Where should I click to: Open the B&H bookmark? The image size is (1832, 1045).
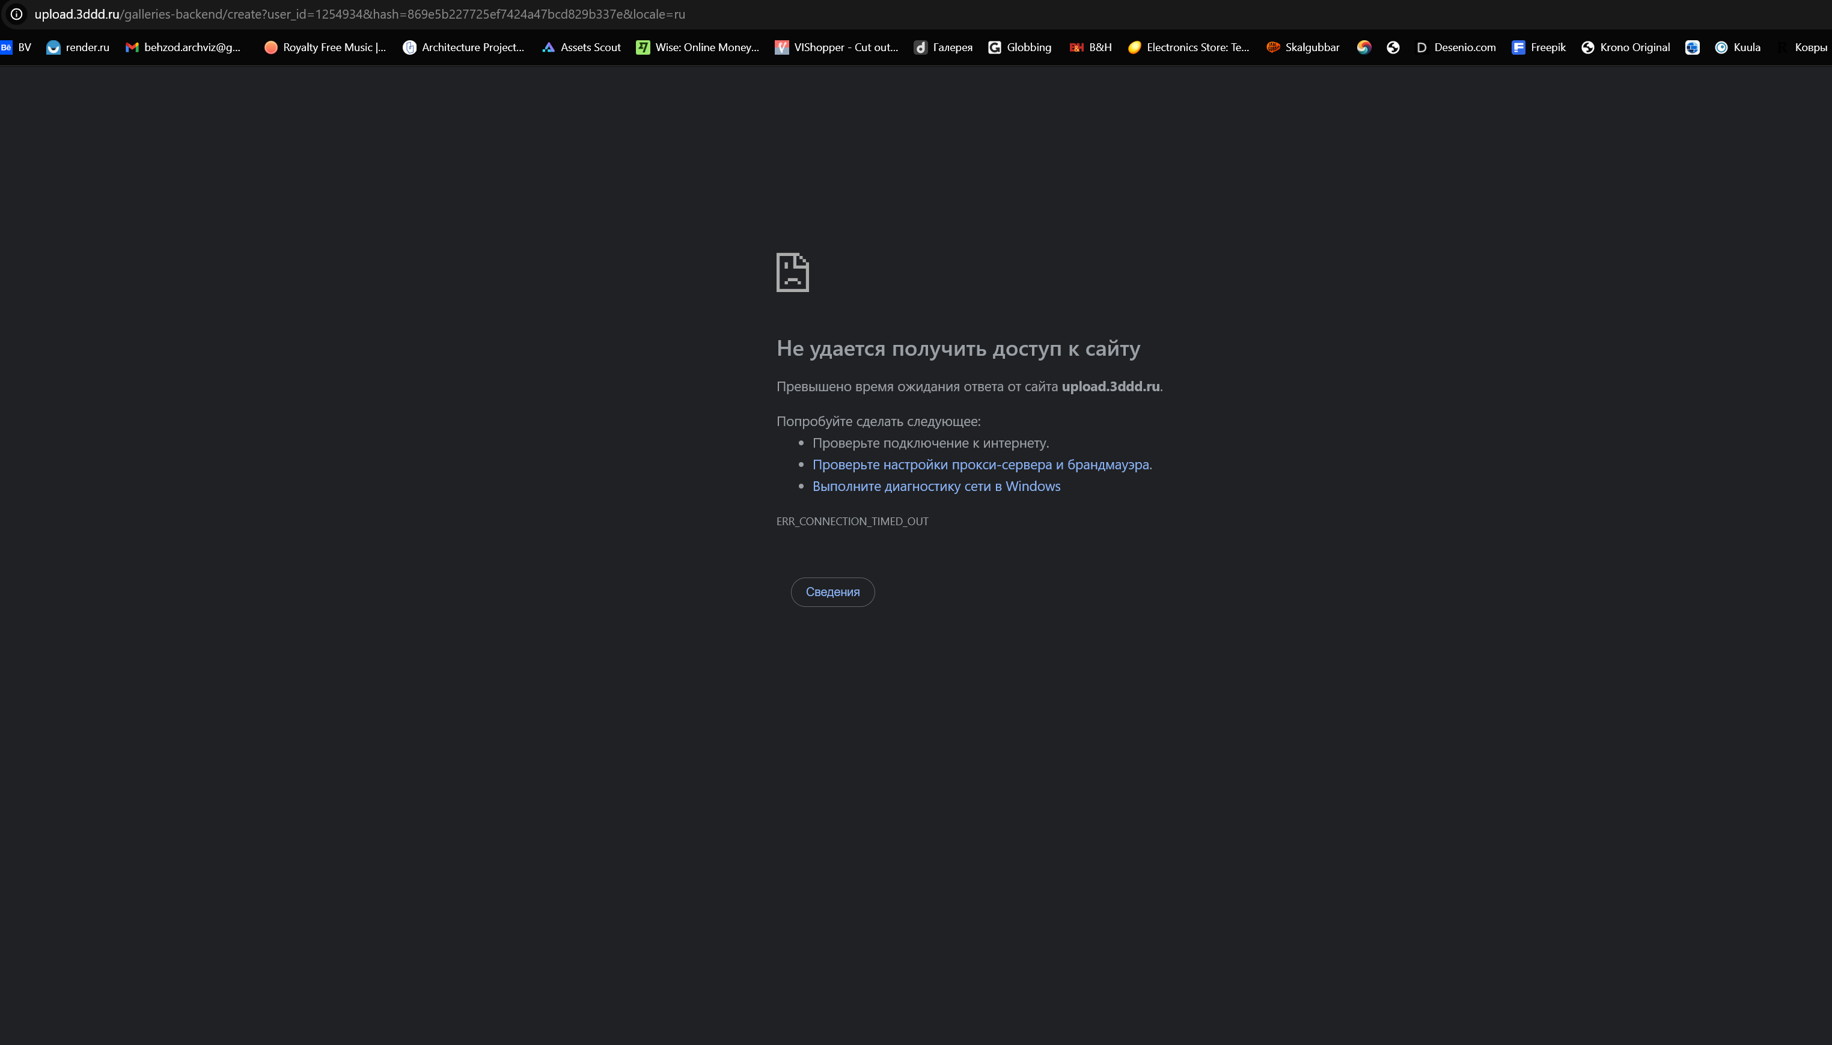1090,47
